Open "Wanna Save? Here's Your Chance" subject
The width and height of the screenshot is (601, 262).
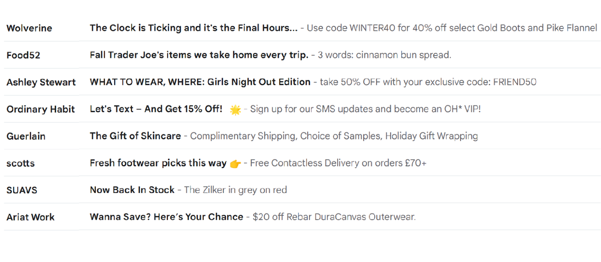166,217
